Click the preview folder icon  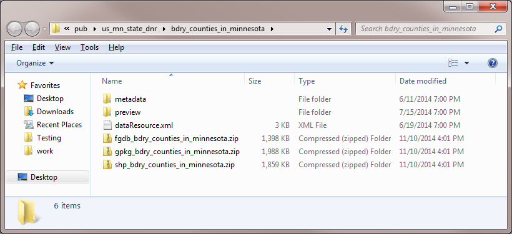point(107,112)
